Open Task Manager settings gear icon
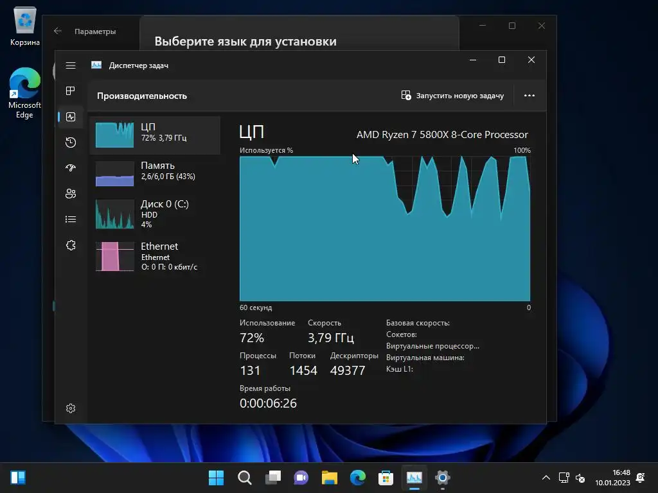Screen dimensions: 658x493 coord(71,408)
